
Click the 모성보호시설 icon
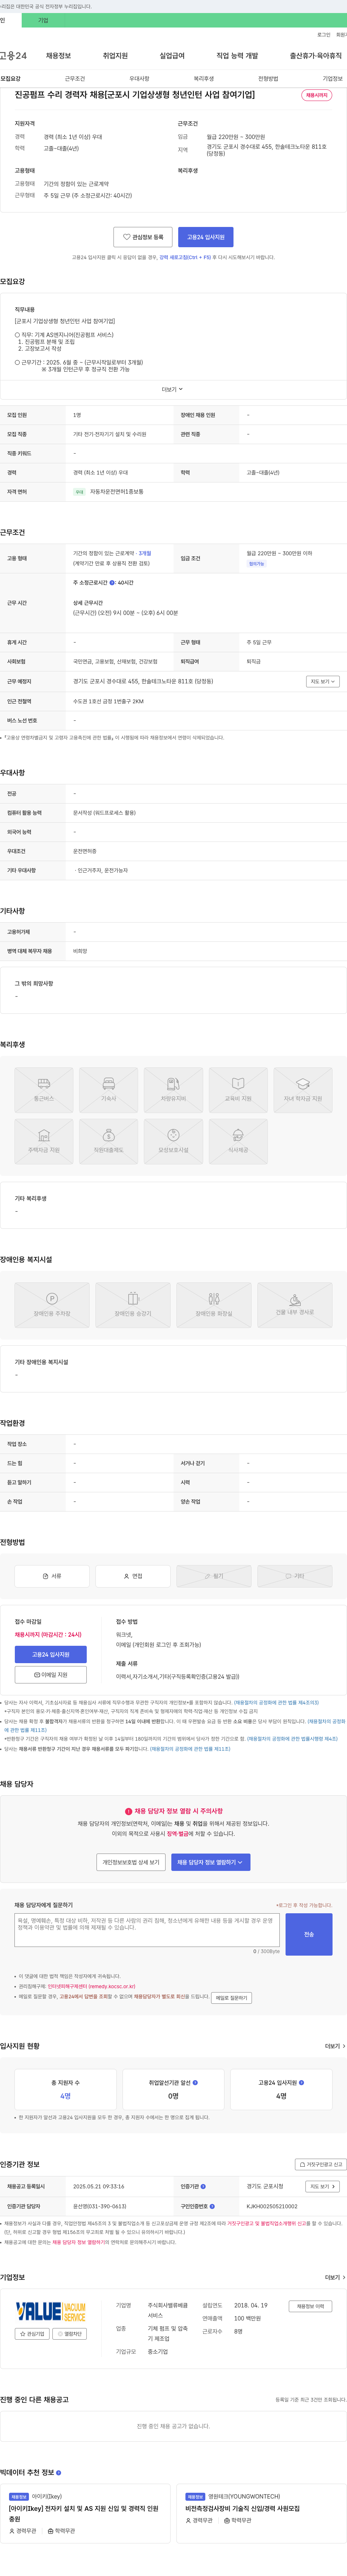(x=173, y=1142)
